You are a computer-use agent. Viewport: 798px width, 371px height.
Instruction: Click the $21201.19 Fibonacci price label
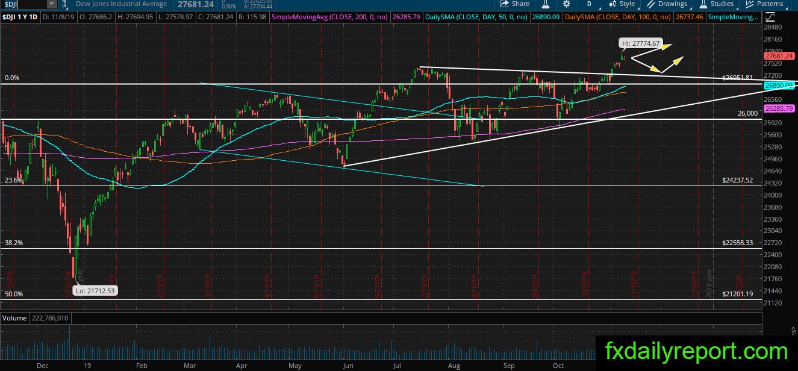coord(737,294)
